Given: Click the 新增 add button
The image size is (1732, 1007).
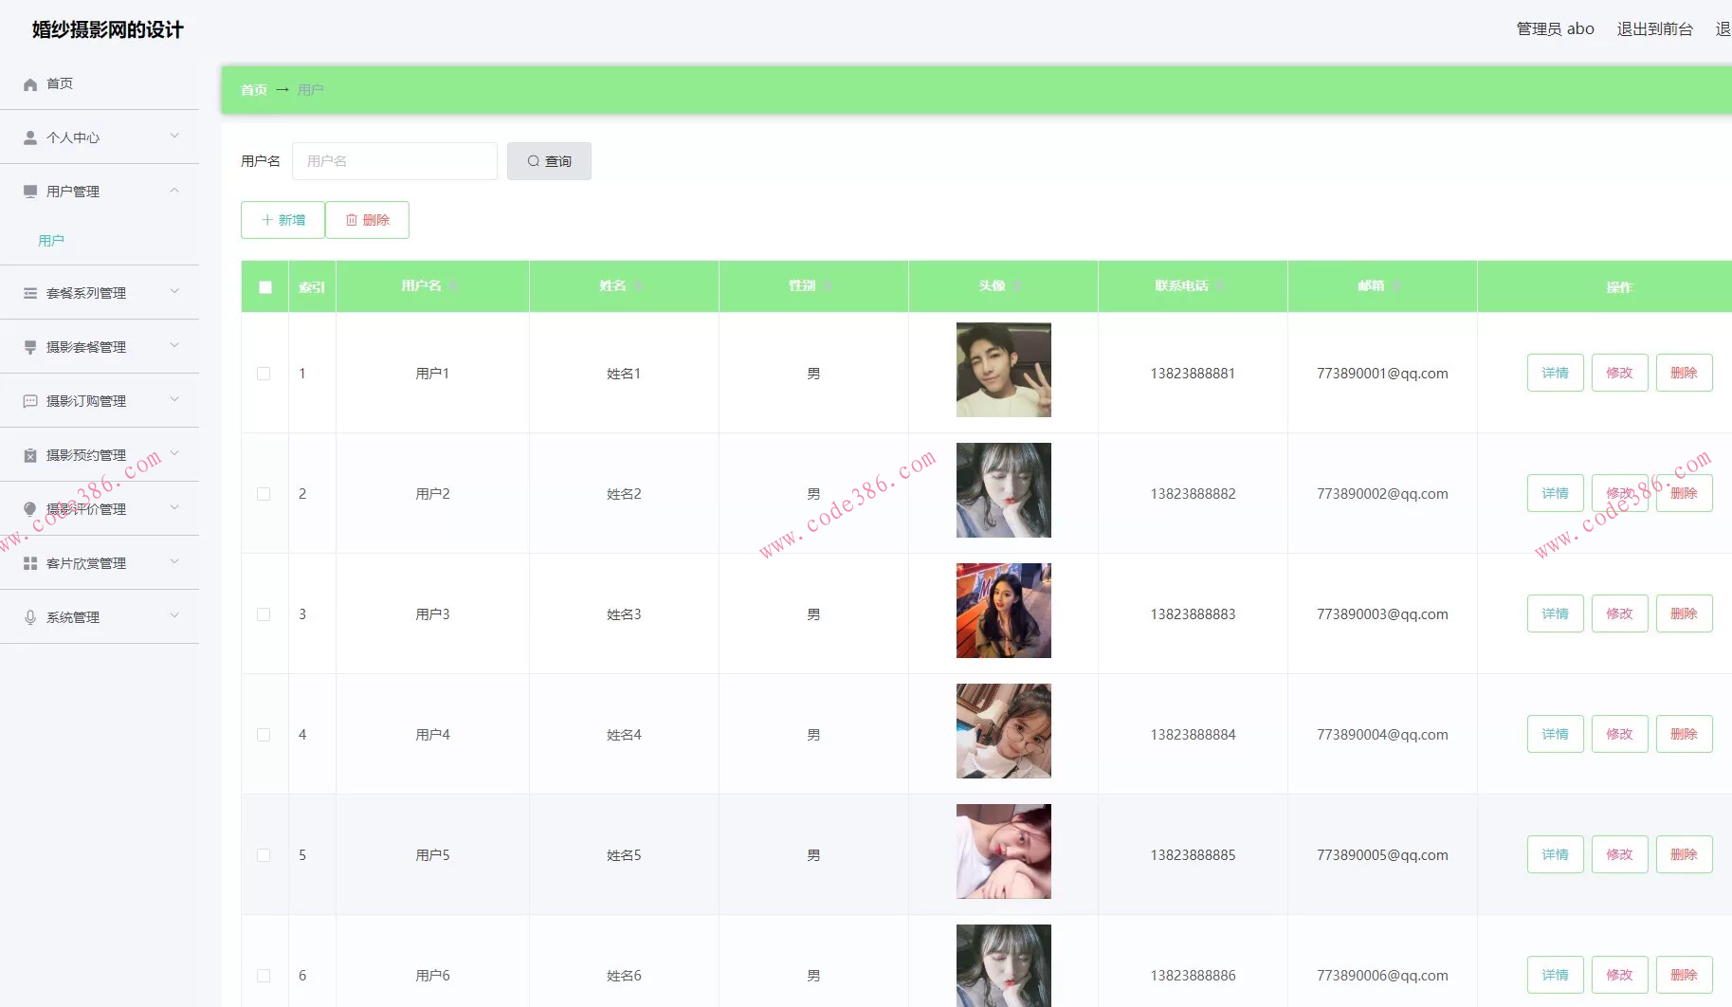Looking at the screenshot, I should pyautogui.click(x=283, y=220).
